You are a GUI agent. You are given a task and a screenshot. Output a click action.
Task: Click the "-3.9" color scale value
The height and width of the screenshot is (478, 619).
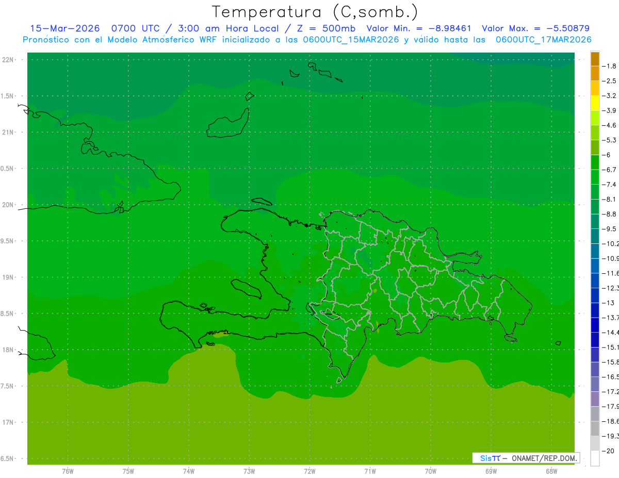610,110
